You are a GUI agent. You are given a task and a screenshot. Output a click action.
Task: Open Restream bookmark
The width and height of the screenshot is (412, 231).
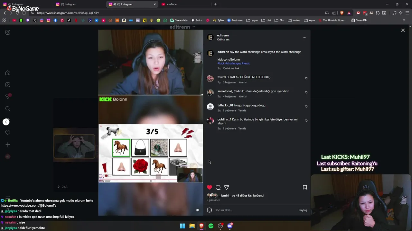(x=235, y=20)
